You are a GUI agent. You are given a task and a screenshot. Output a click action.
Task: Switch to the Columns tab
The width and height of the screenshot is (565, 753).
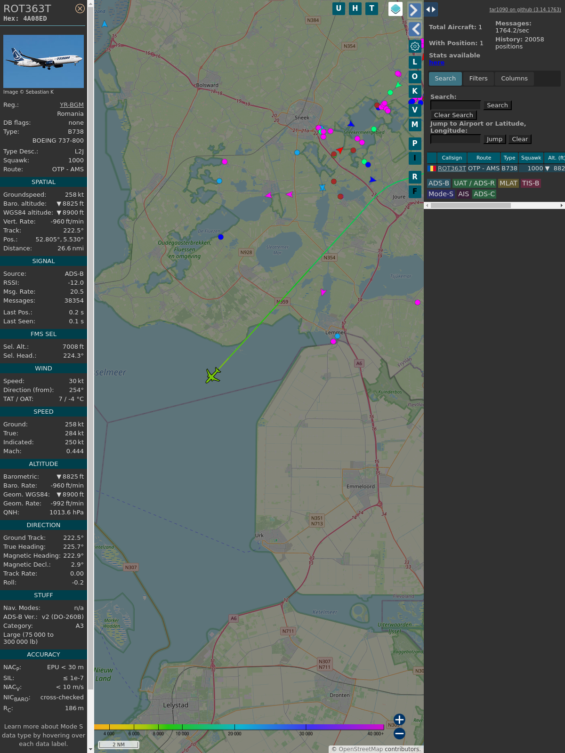(x=514, y=79)
